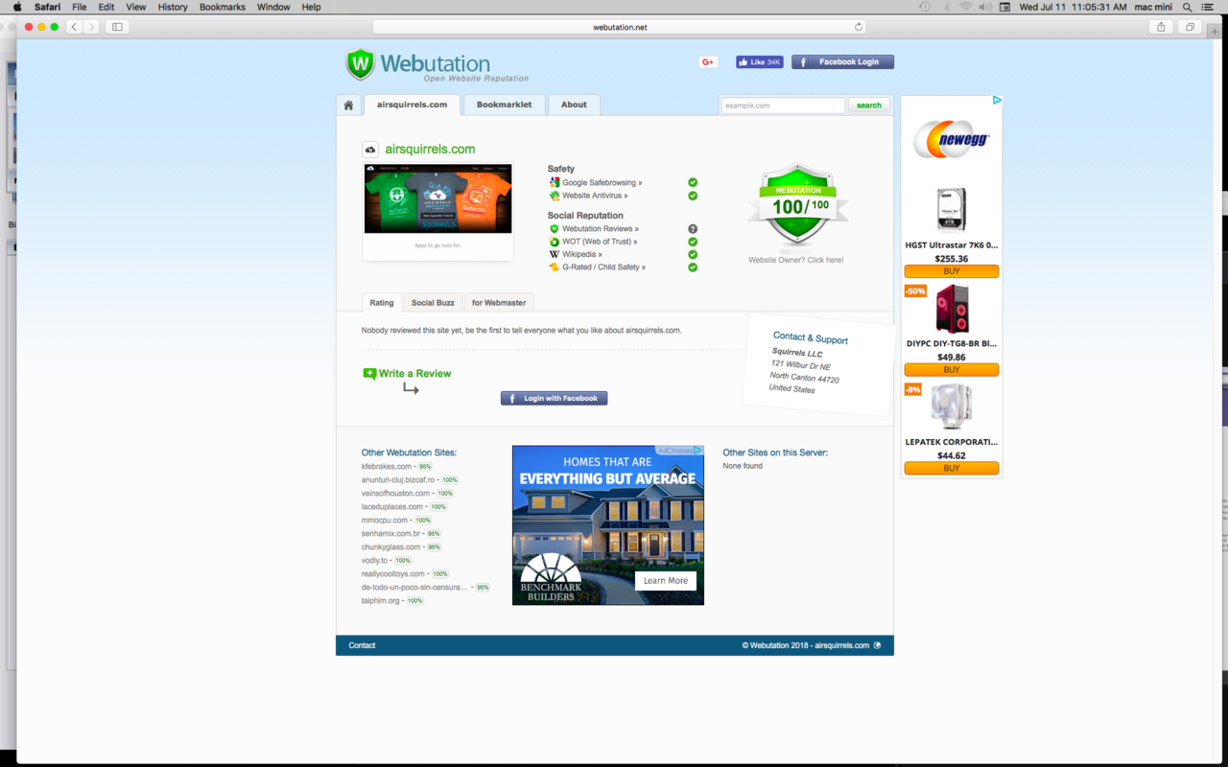Screen dimensions: 1228x767
Task: Click the reload page icon in address bar
Action: pyautogui.click(x=858, y=27)
